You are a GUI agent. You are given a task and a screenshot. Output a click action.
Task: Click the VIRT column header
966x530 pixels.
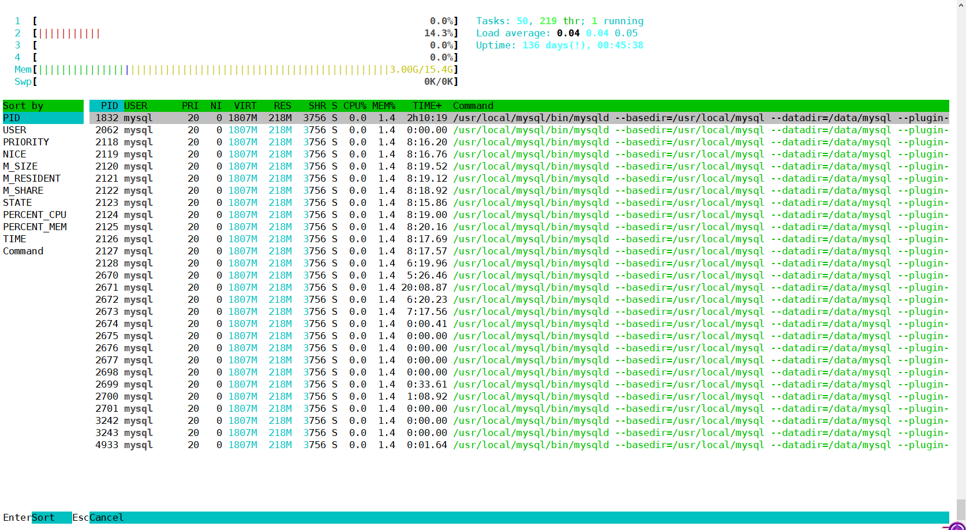tap(245, 106)
